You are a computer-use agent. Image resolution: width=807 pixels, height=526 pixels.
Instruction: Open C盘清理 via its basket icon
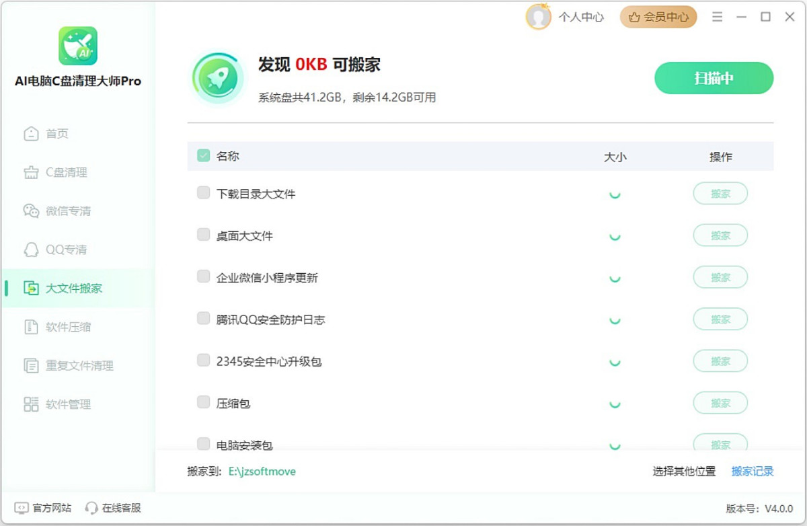[31, 173]
